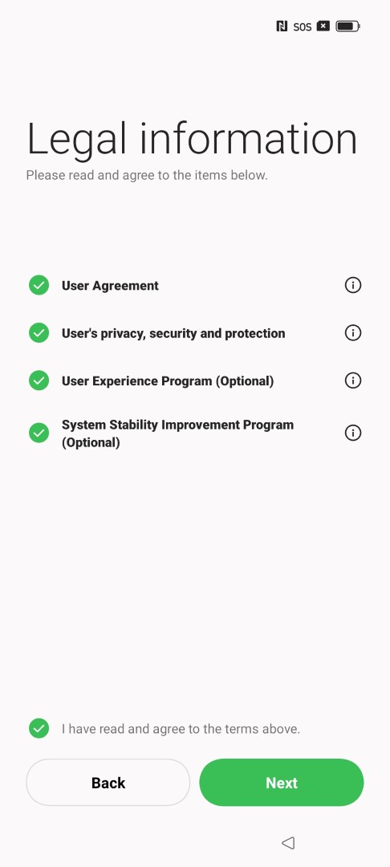Tap the 'I have read and agree' text

pos(181,729)
